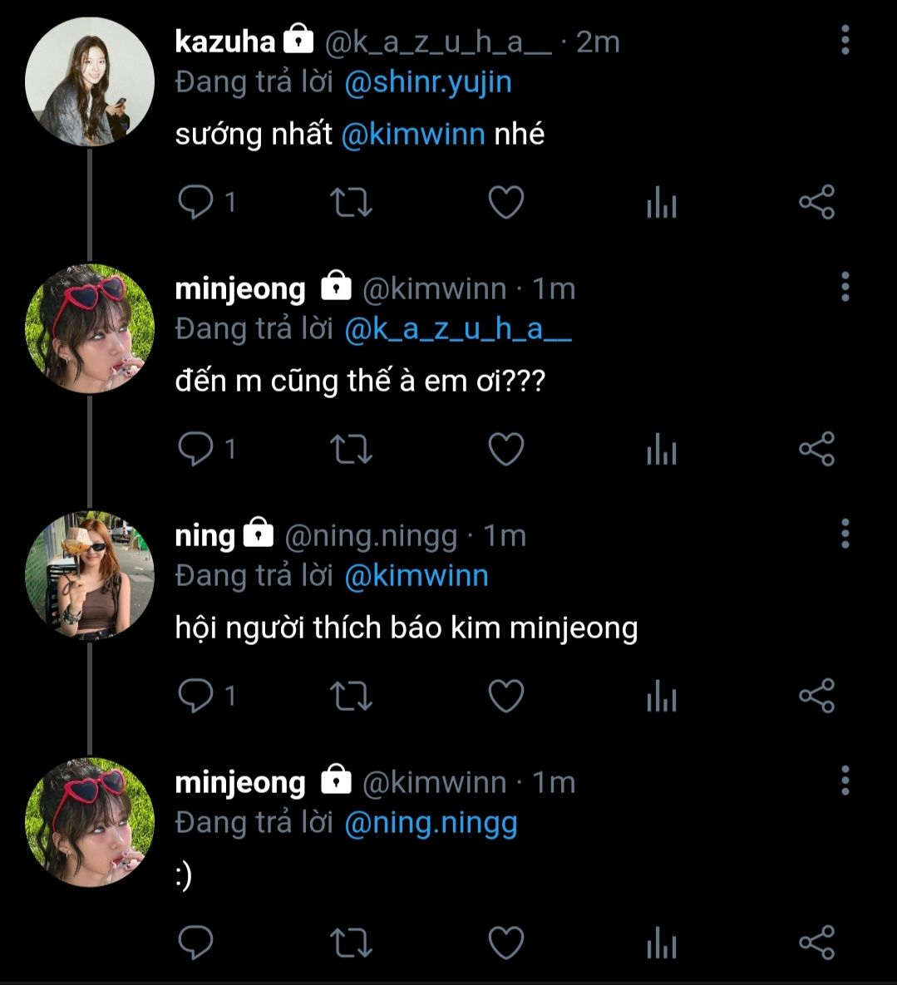
Task: View analytics for kazuha's tweet
Action: [662, 202]
